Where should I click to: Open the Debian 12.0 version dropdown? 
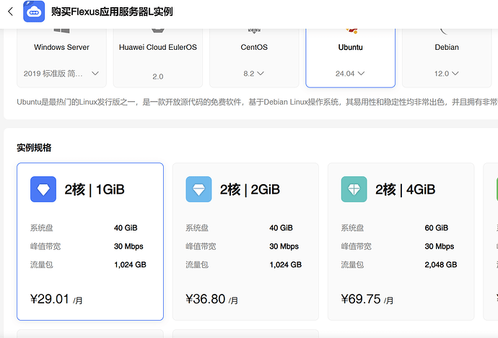point(446,74)
